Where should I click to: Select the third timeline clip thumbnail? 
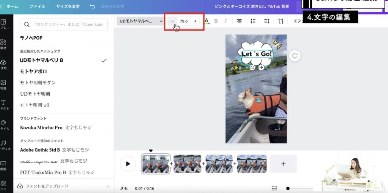coord(219,163)
